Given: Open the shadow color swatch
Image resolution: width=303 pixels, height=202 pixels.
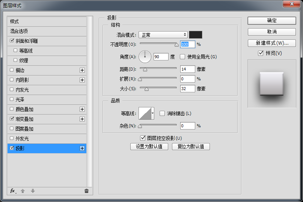Looking at the screenshot, I should pyautogui.click(x=196, y=35).
